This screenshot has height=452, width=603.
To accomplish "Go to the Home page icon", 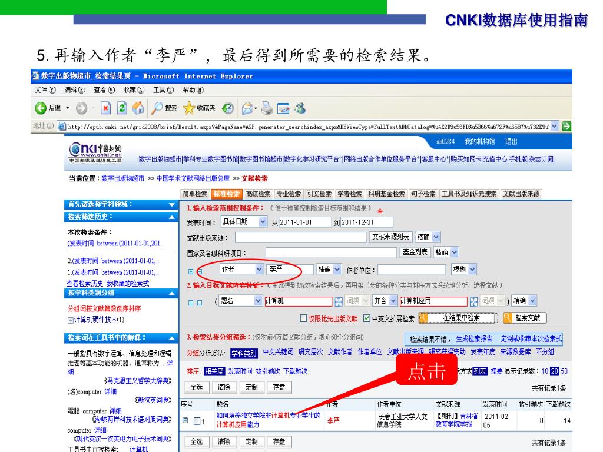I will (138, 108).
